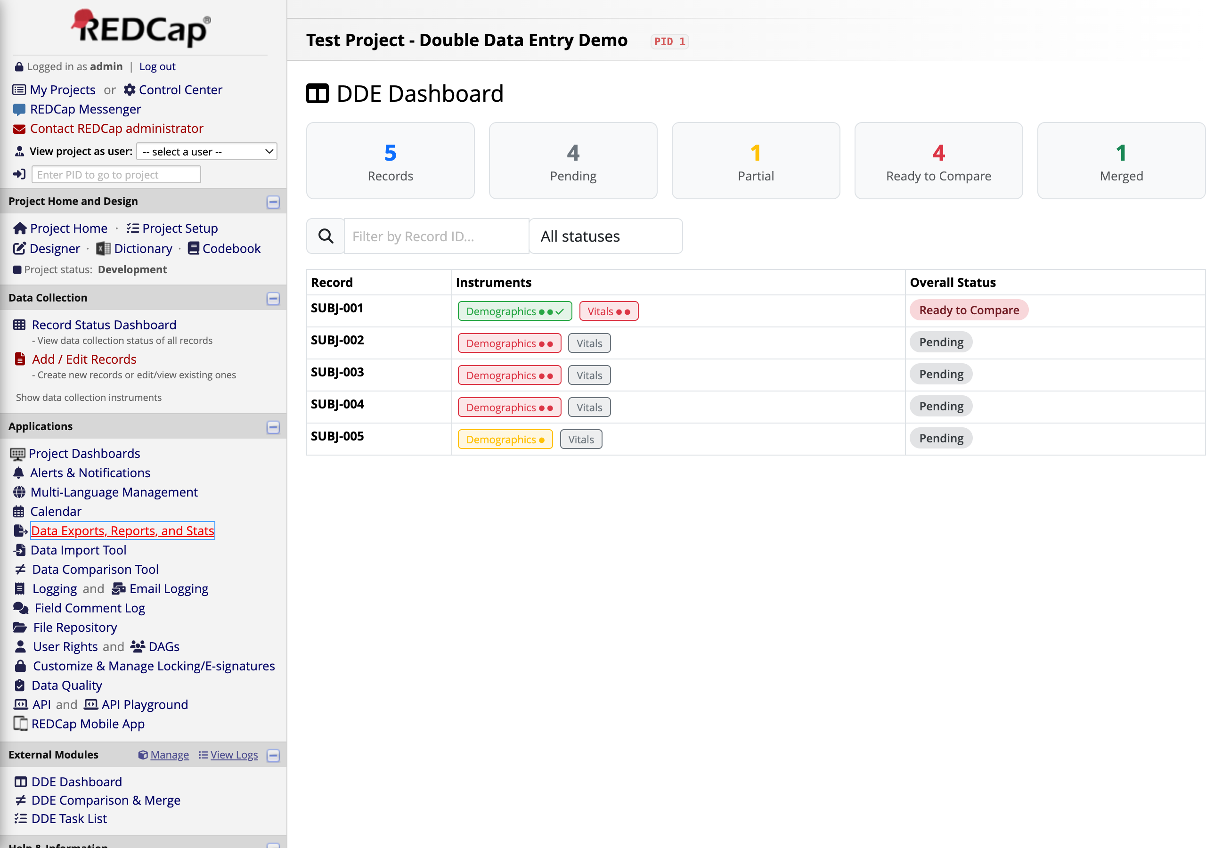The height and width of the screenshot is (848, 1206).
Task: Collapse the External Modules section
Action: click(273, 755)
